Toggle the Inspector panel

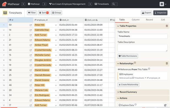(x=160, y=13)
